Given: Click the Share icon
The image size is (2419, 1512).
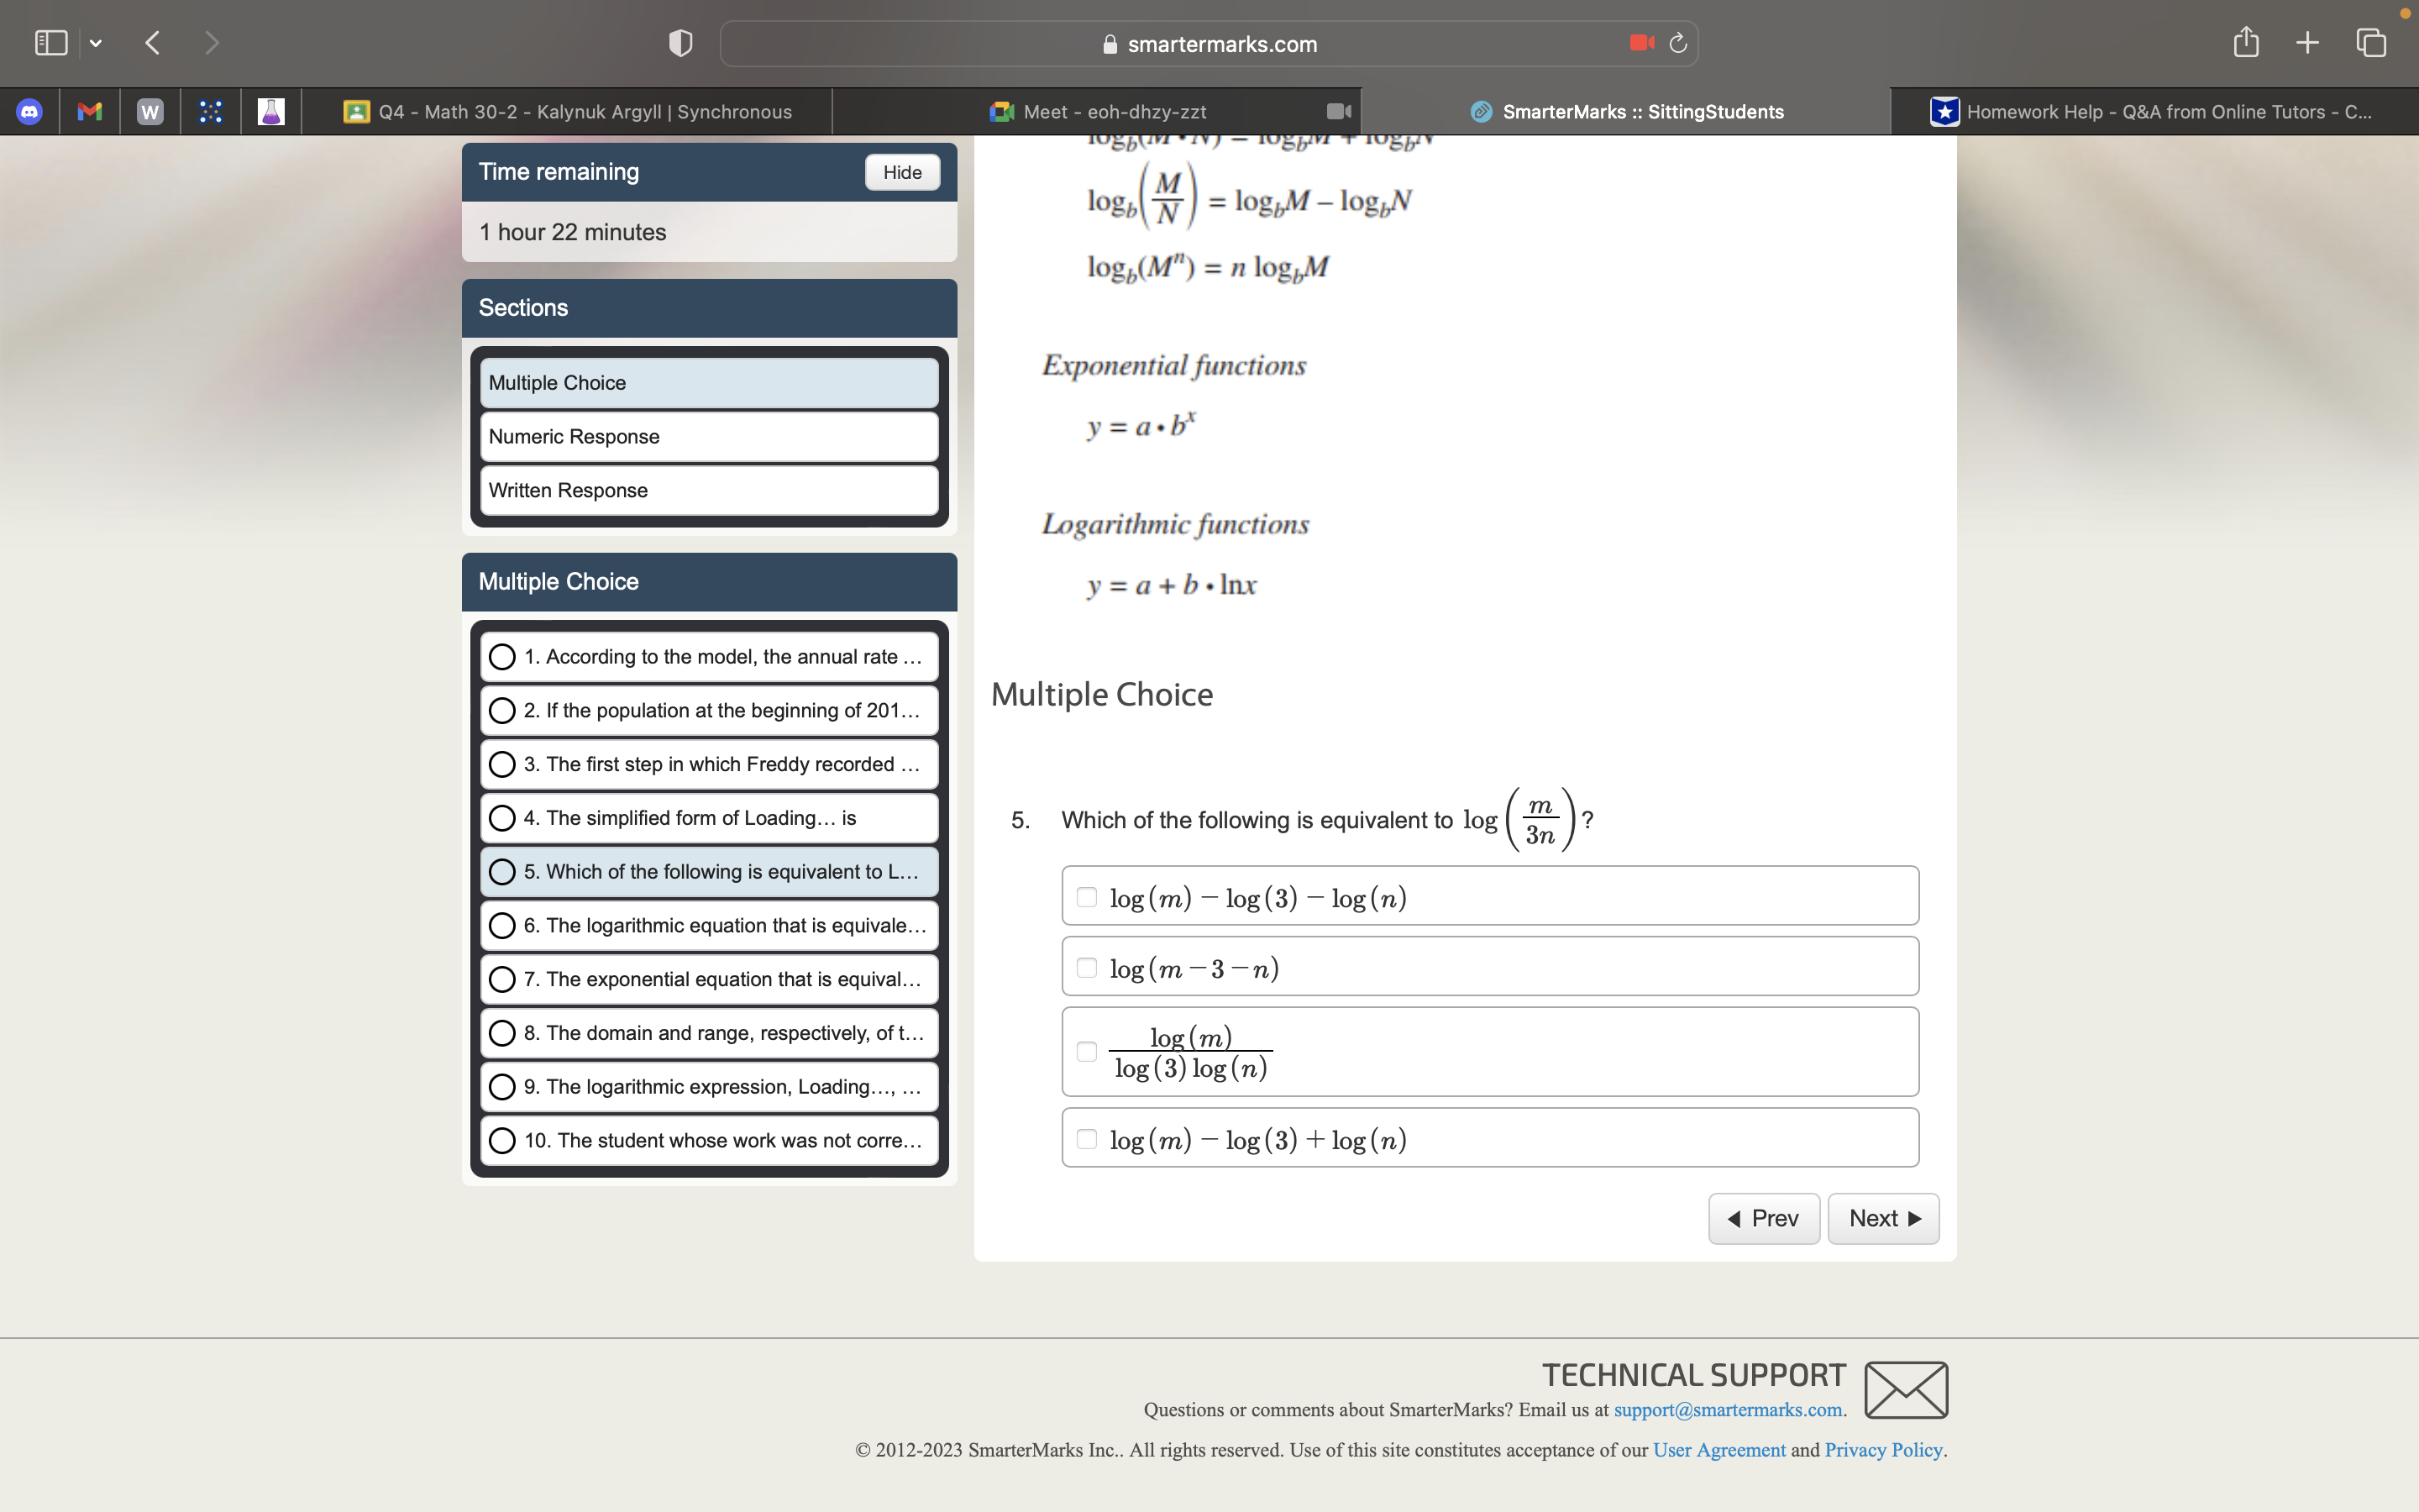Looking at the screenshot, I should coord(2245,42).
